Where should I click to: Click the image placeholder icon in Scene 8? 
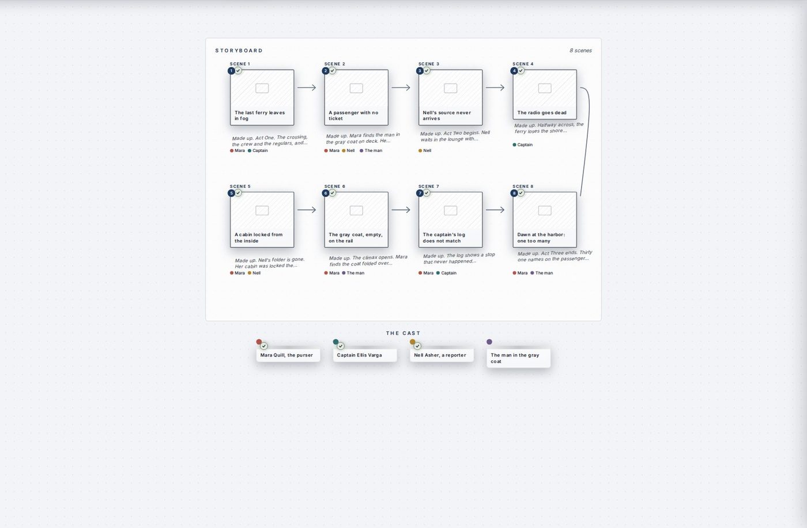coord(545,210)
